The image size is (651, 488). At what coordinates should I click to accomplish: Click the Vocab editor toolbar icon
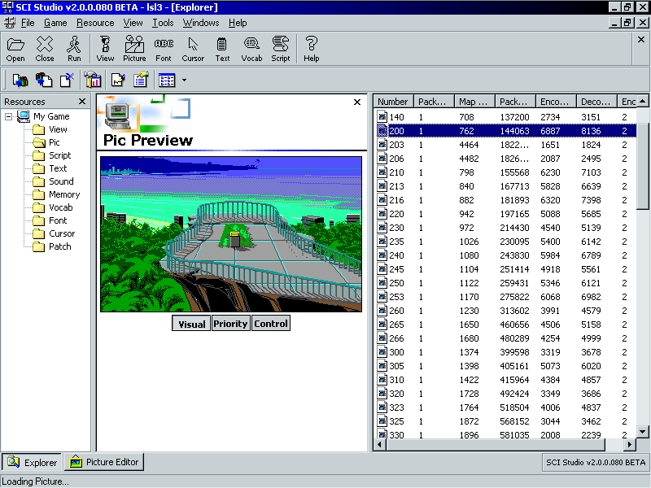(251, 49)
